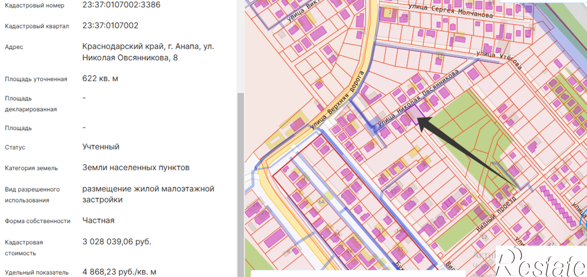Image resolution: width=587 pixels, height=277 pixels.
Task: Click the specific rate 4 868,23 руб./кв. м
Action: [x=119, y=272]
